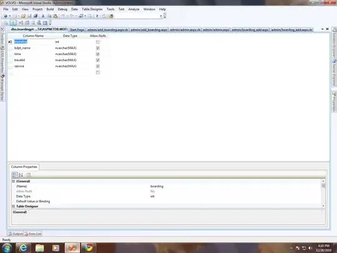Image resolution: width=337 pixels, height=253 pixels.
Task: Click the Generate Change Script icon
Action: click(6, 22)
